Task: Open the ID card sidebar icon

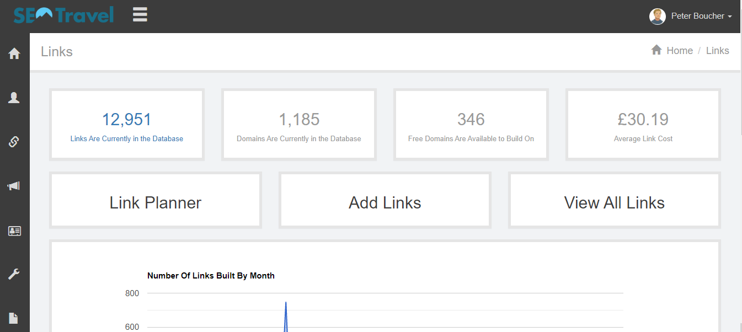Action: 14,231
